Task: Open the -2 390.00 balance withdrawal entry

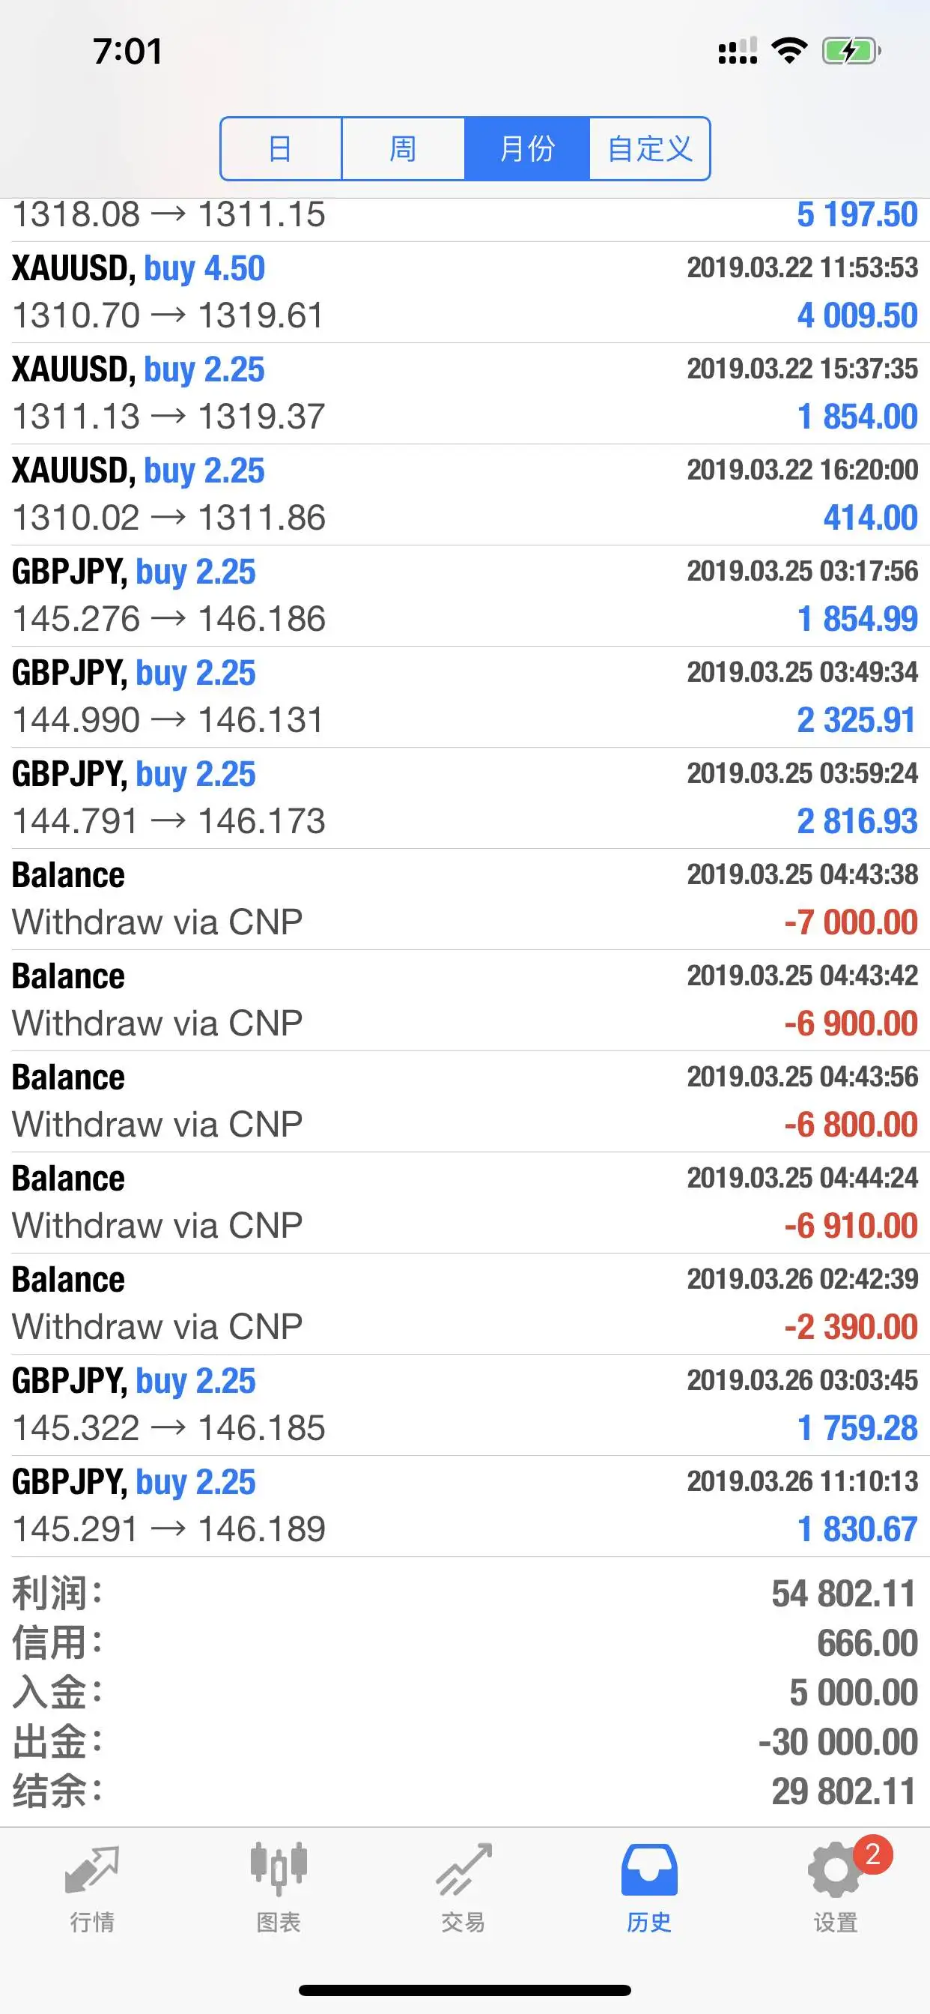Action: click(465, 1304)
